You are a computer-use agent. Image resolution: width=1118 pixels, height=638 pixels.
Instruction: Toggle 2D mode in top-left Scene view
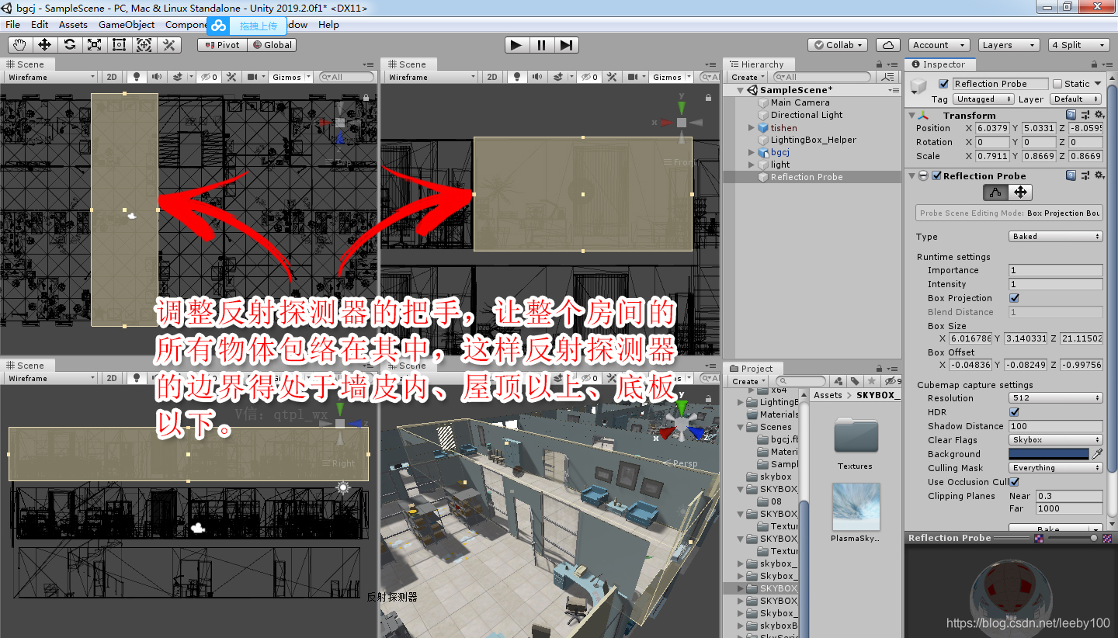coord(112,77)
